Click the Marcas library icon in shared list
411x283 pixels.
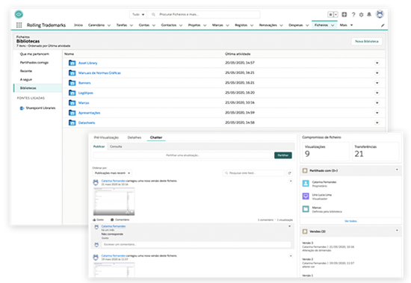[x=306, y=209]
